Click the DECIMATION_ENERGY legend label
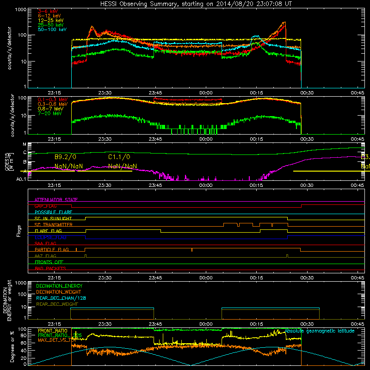Screen dimensions: 370x370 pos(59,286)
